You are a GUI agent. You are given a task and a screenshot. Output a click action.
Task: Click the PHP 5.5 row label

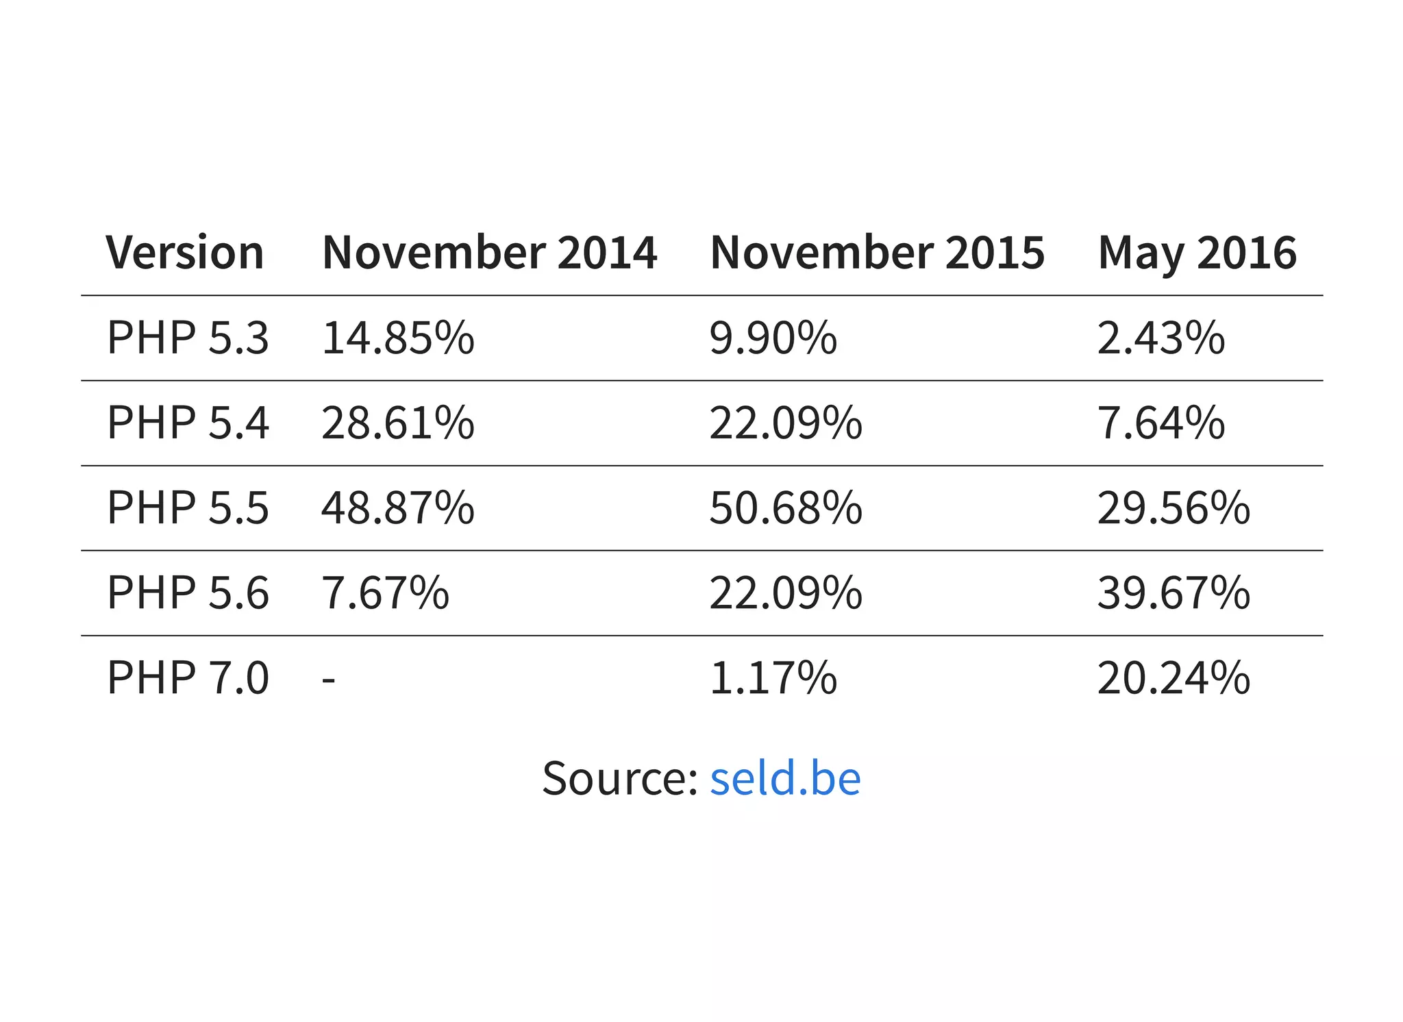[188, 508]
